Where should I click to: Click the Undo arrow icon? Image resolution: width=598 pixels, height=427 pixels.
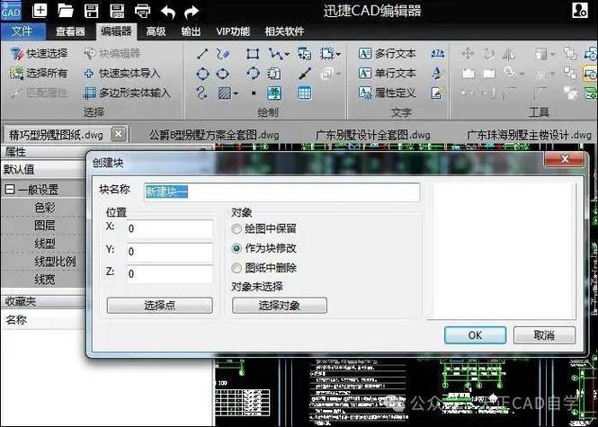[x=168, y=12]
